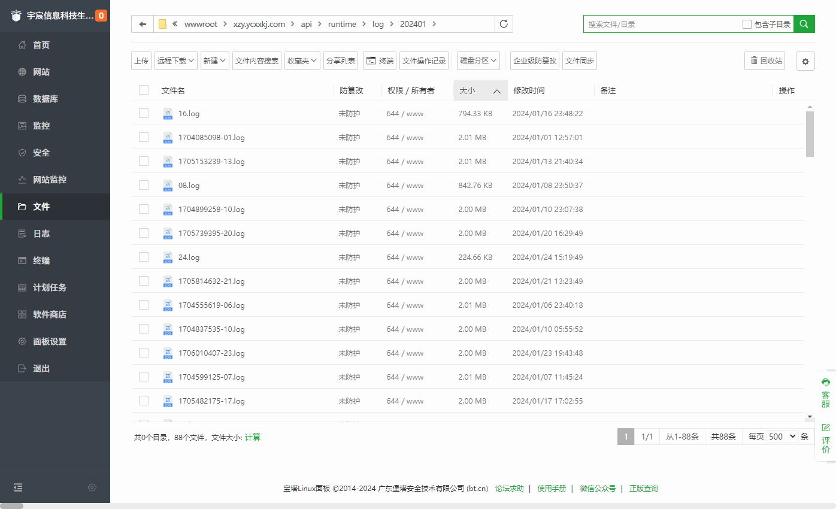Open file manager settings gear
Image resolution: width=836 pixels, height=509 pixels.
805,61
